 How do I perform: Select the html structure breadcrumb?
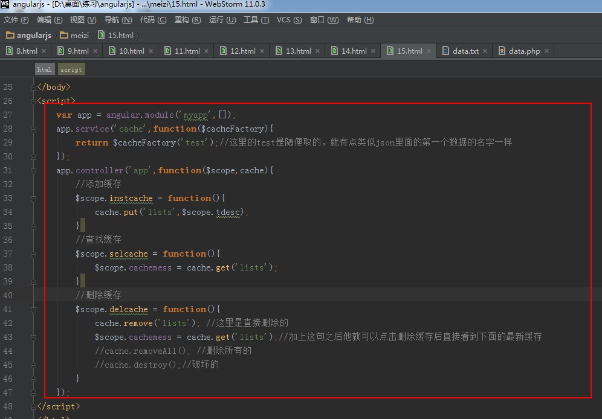(x=44, y=69)
